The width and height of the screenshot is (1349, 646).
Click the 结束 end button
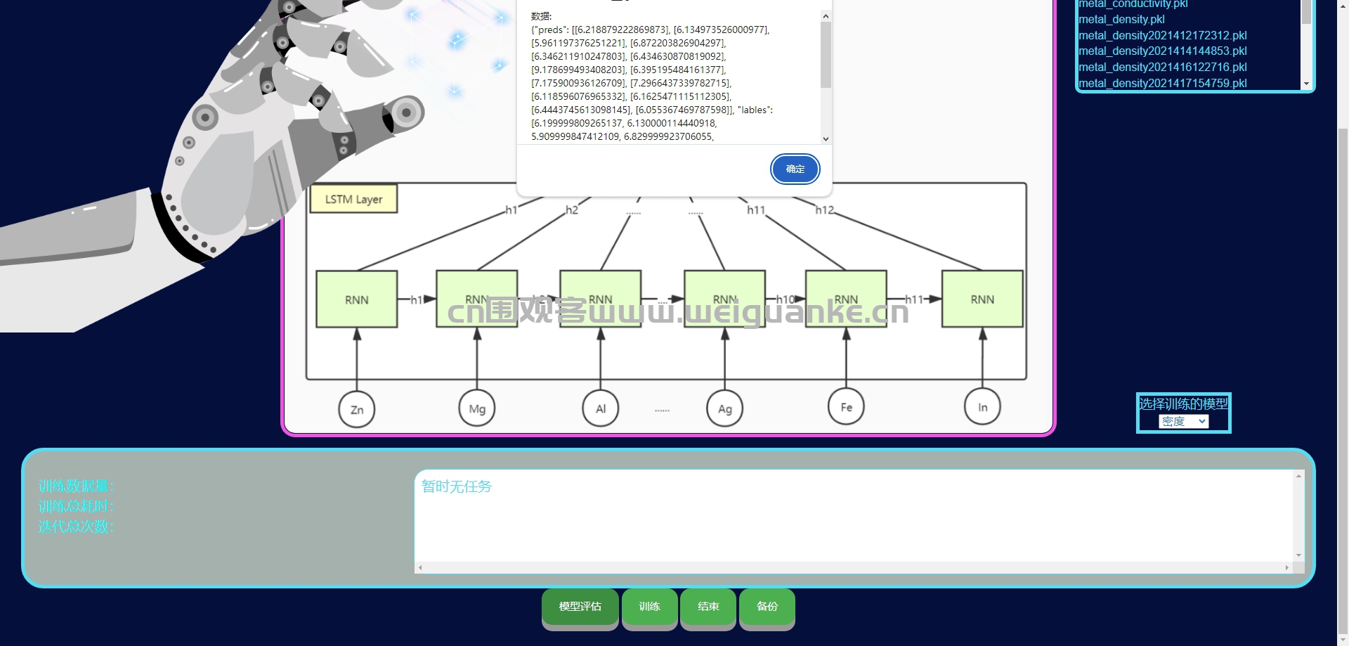708,607
